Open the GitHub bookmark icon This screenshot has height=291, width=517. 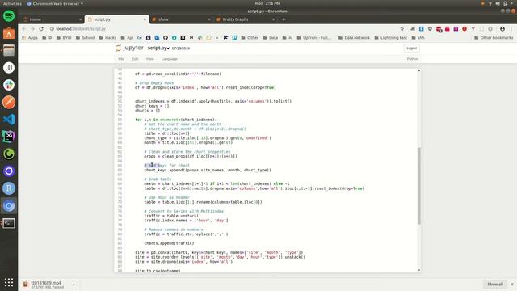pyautogui.click(x=166, y=38)
